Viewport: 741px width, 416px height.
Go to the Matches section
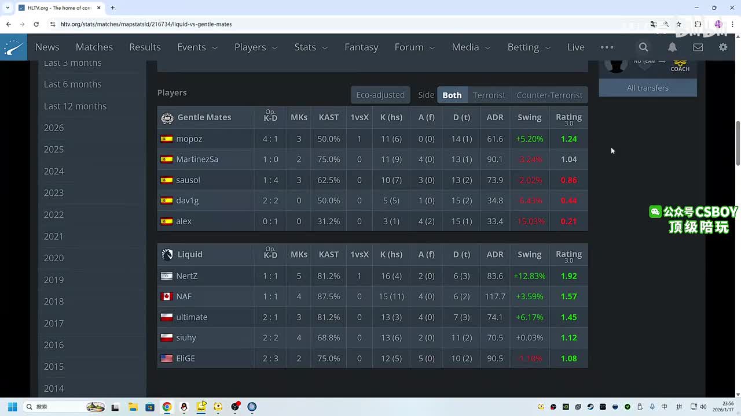[x=94, y=47]
